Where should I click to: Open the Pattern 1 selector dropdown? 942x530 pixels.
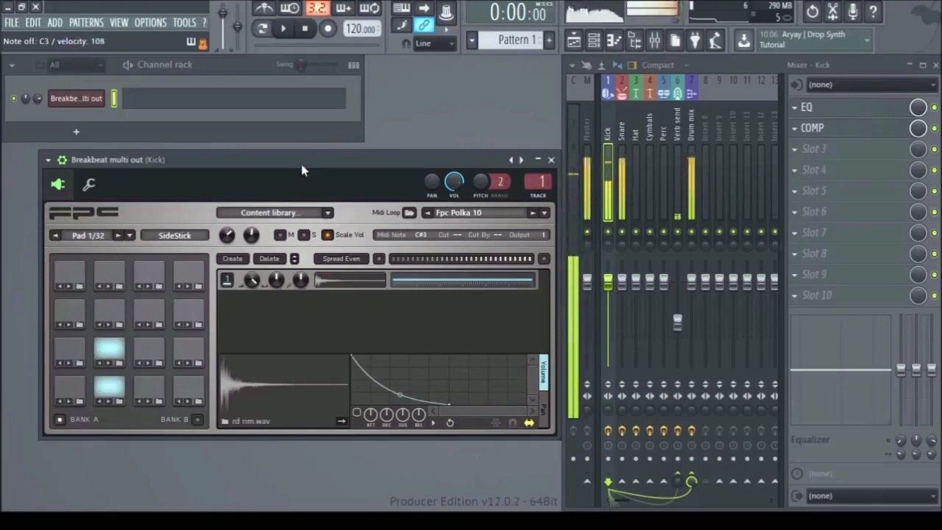pyautogui.click(x=472, y=40)
